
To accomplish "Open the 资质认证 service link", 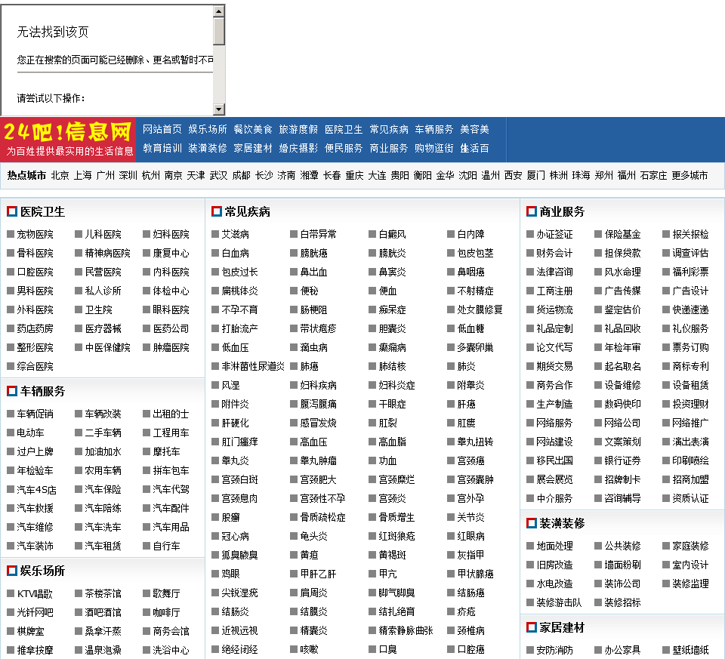I will point(690,499).
